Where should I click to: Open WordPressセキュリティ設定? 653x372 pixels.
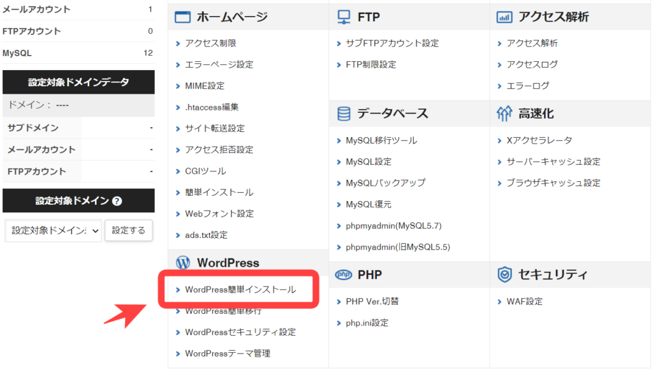coord(240,332)
